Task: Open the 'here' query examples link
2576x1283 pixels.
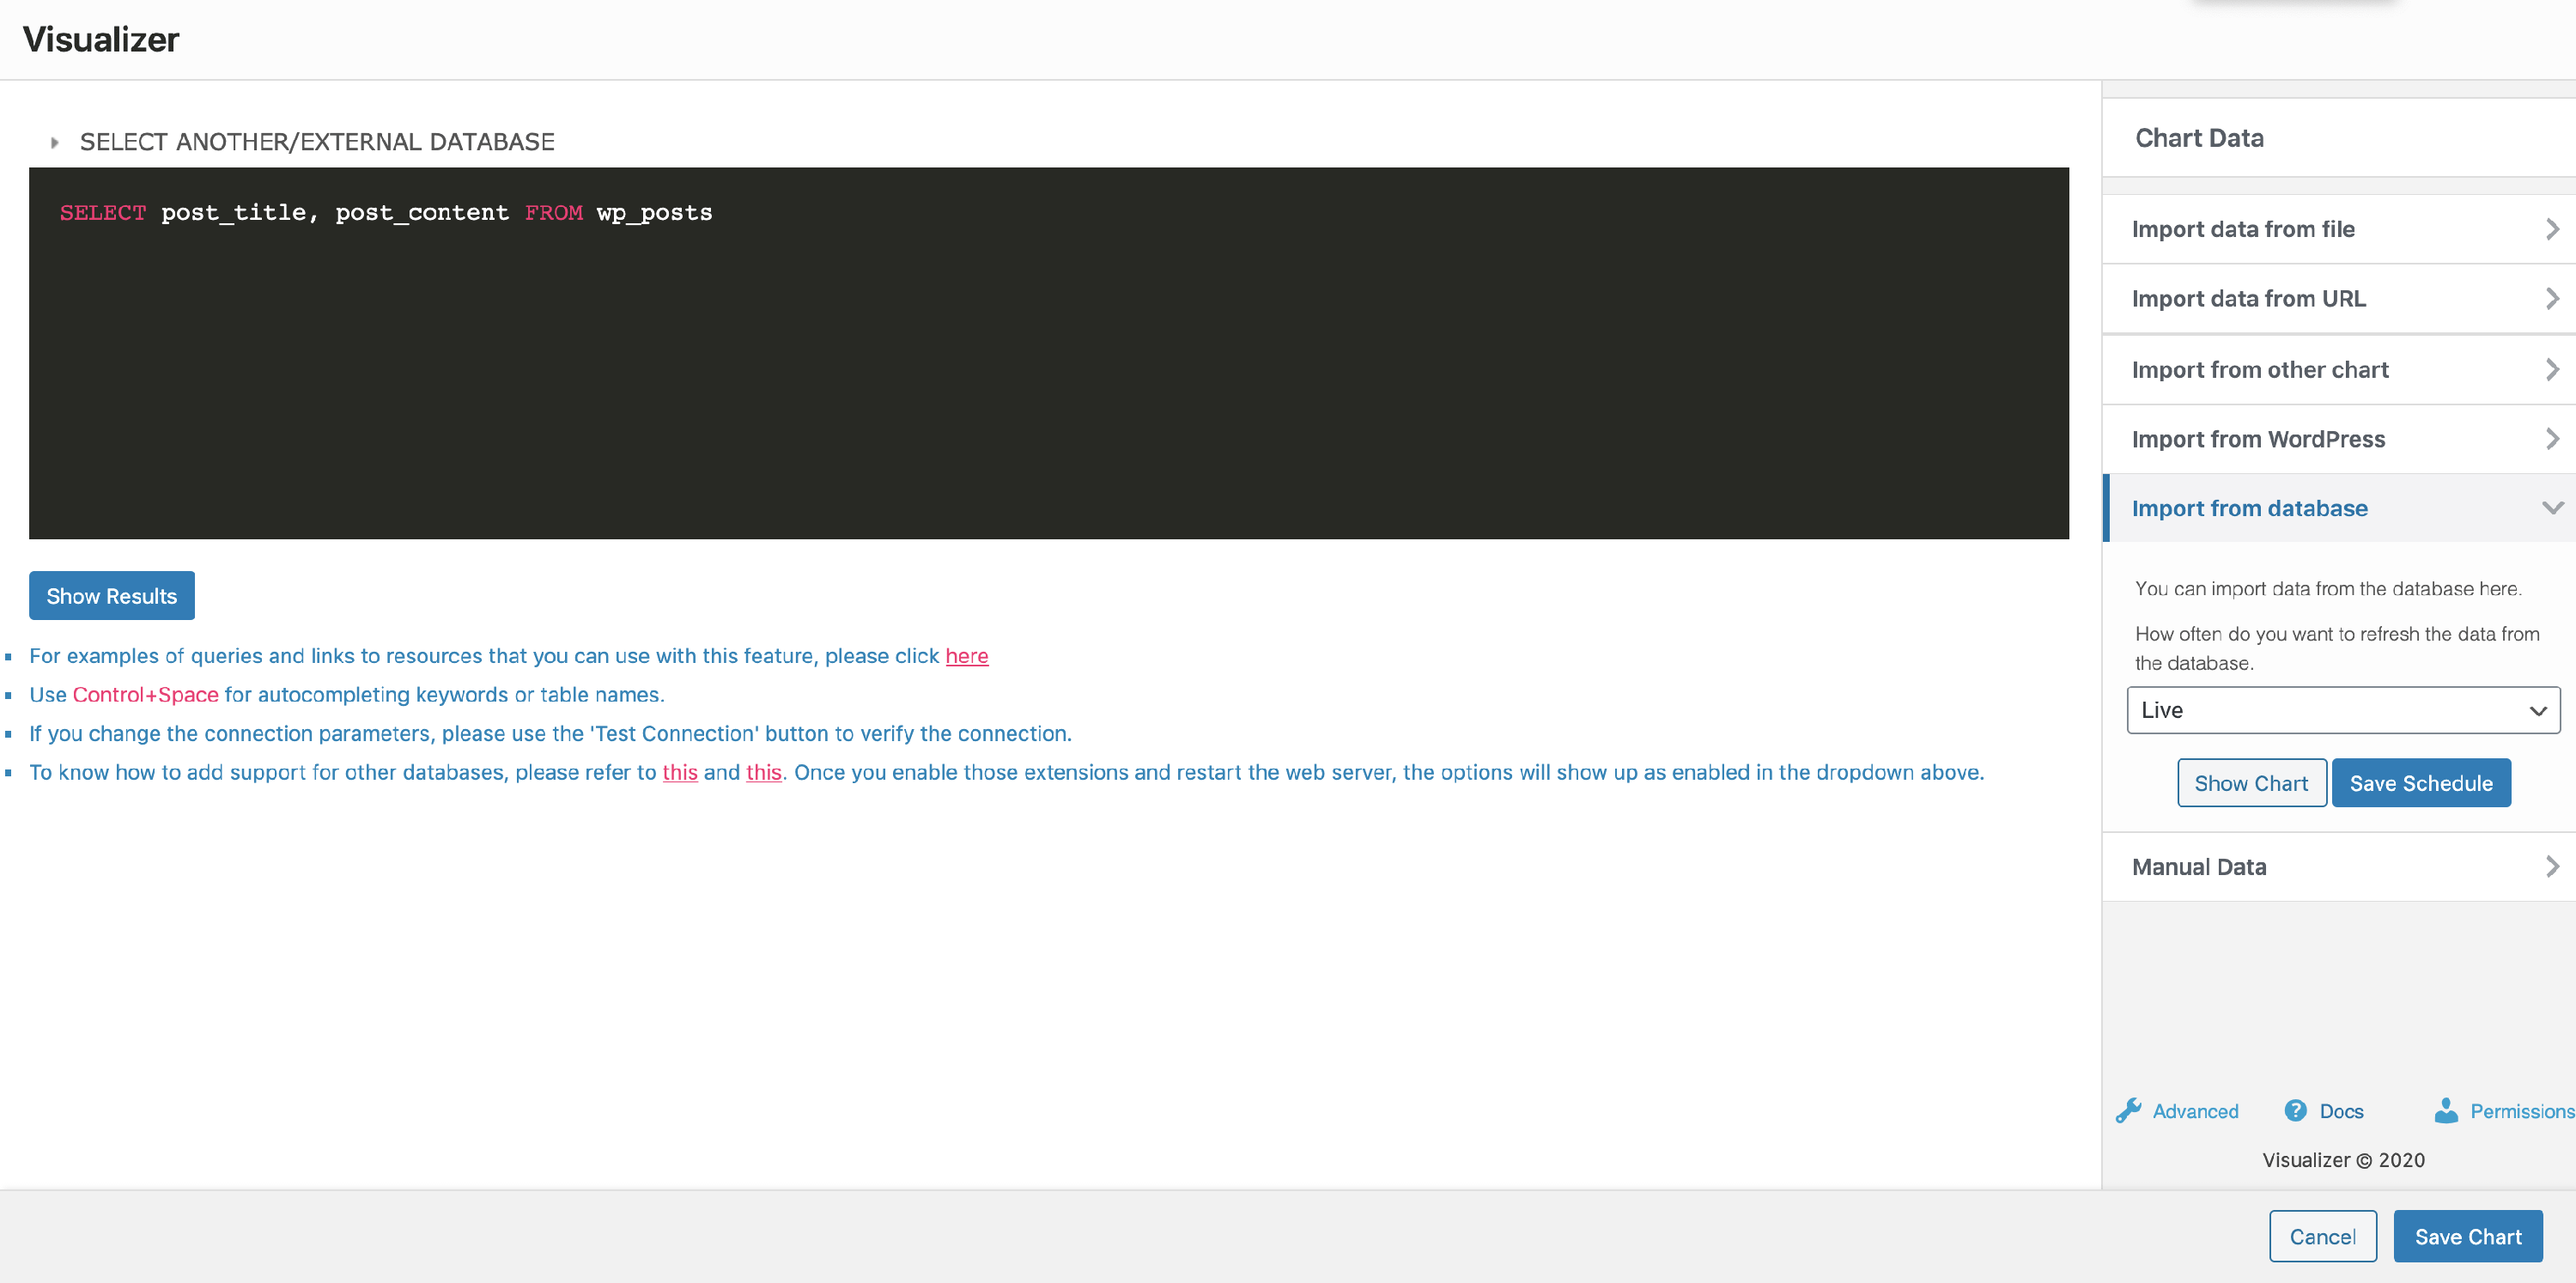Action: pyautogui.click(x=966, y=656)
